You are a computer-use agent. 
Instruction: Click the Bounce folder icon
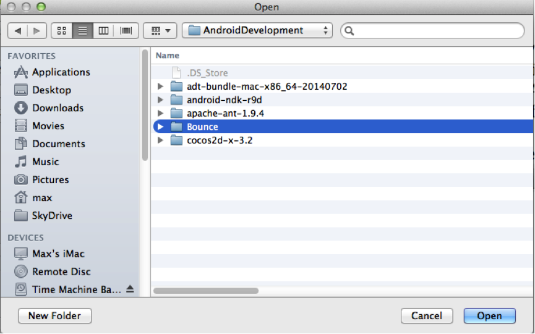tap(176, 127)
